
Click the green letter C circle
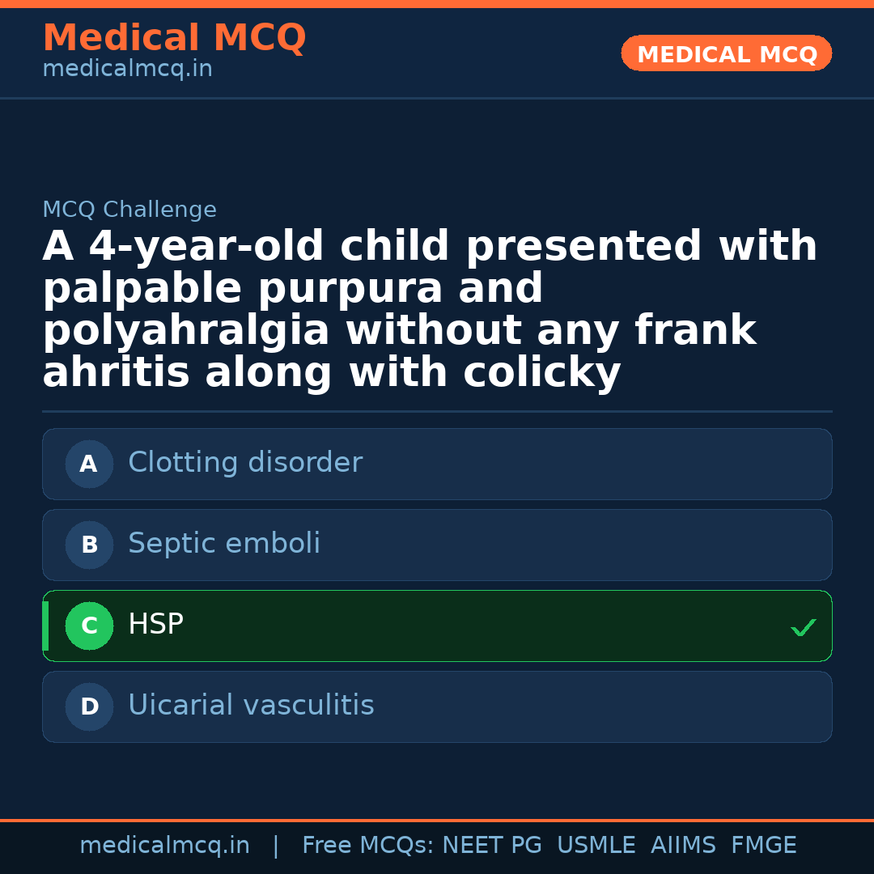[89, 626]
